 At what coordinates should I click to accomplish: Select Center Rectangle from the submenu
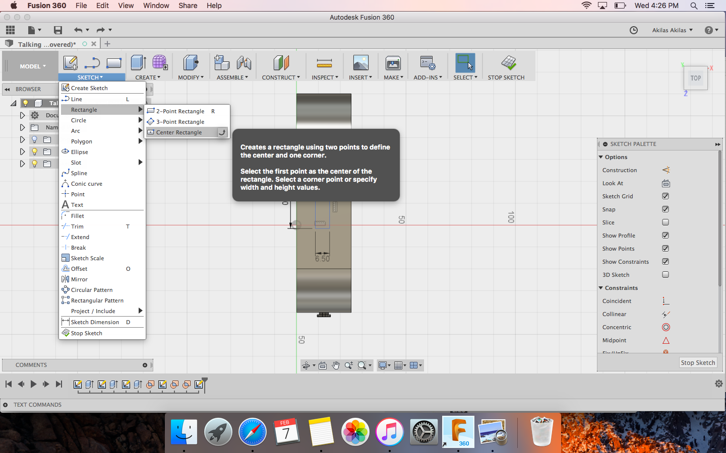[179, 132]
